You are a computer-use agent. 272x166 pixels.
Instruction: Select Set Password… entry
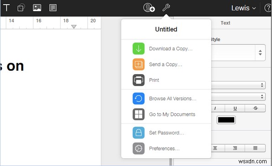(166, 133)
